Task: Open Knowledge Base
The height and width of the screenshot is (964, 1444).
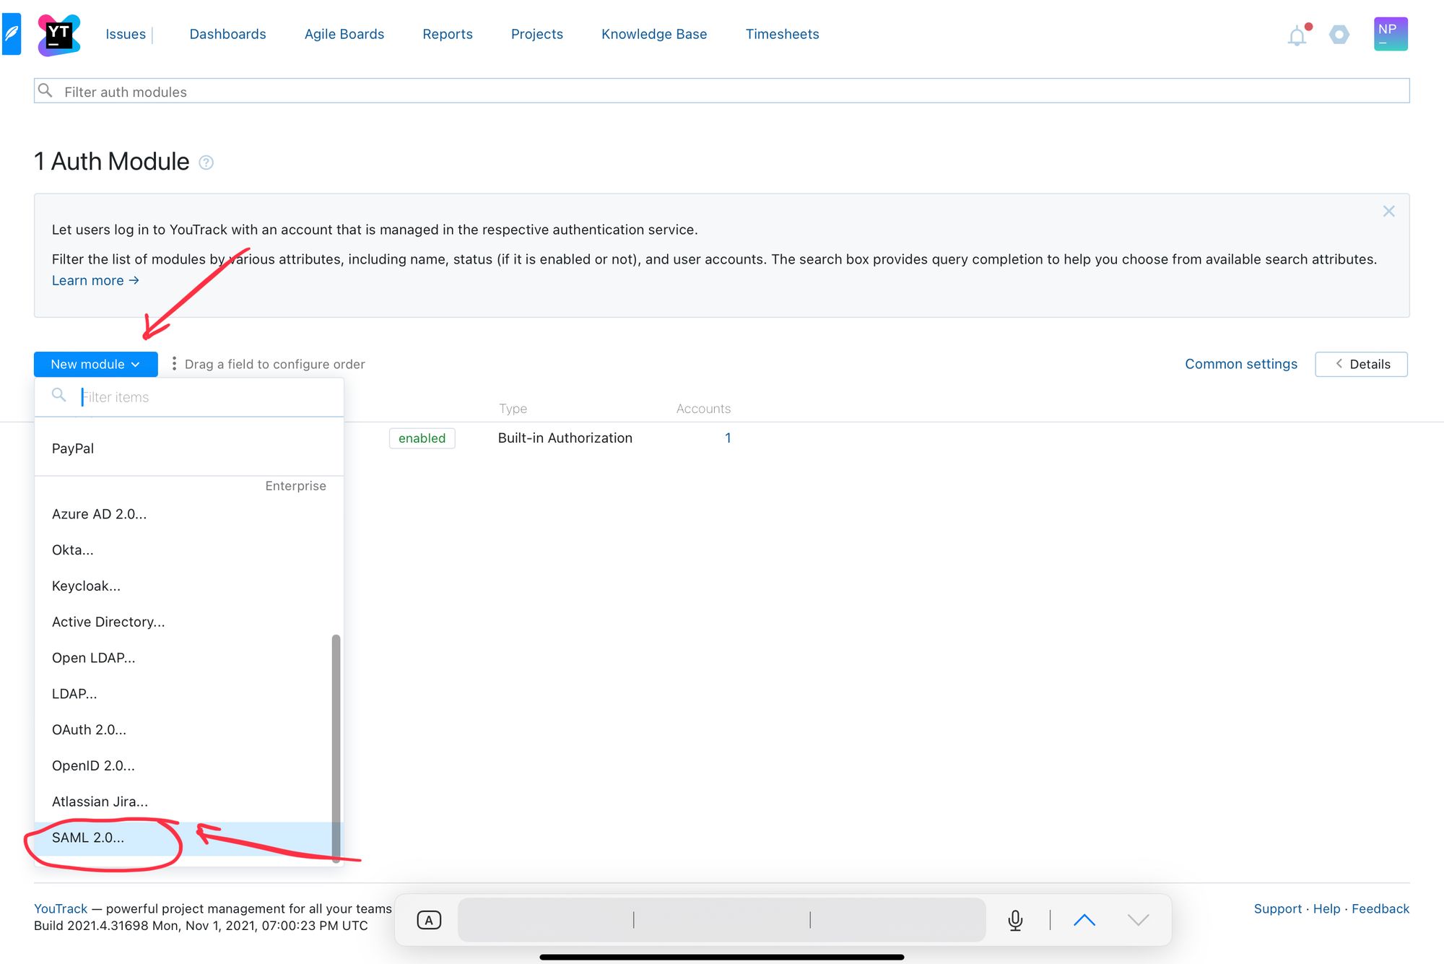Action: 654,34
